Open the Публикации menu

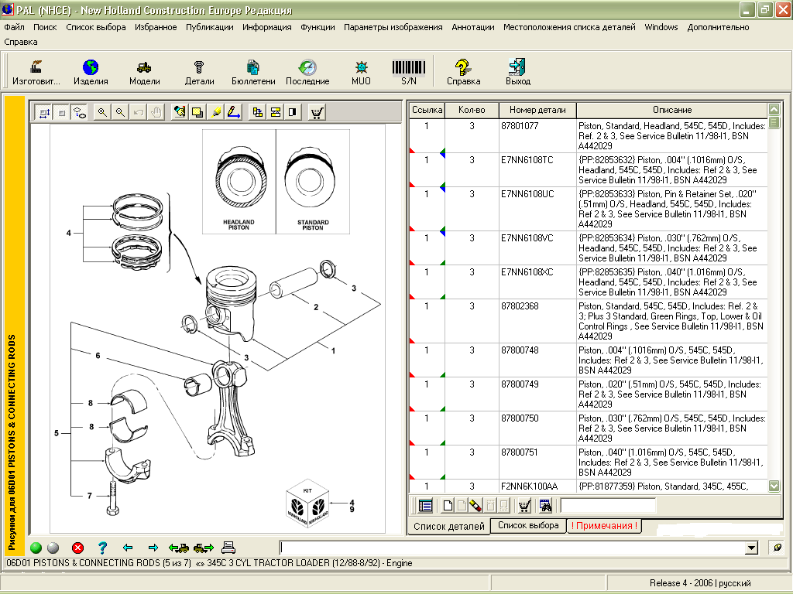(x=209, y=27)
